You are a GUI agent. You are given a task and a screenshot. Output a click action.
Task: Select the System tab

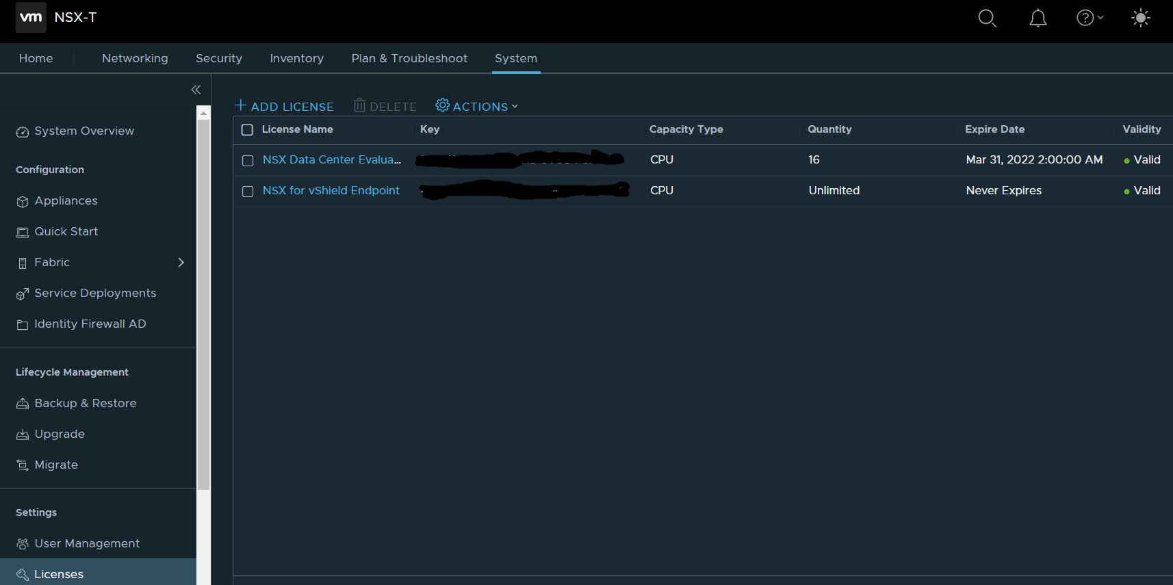click(x=516, y=59)
